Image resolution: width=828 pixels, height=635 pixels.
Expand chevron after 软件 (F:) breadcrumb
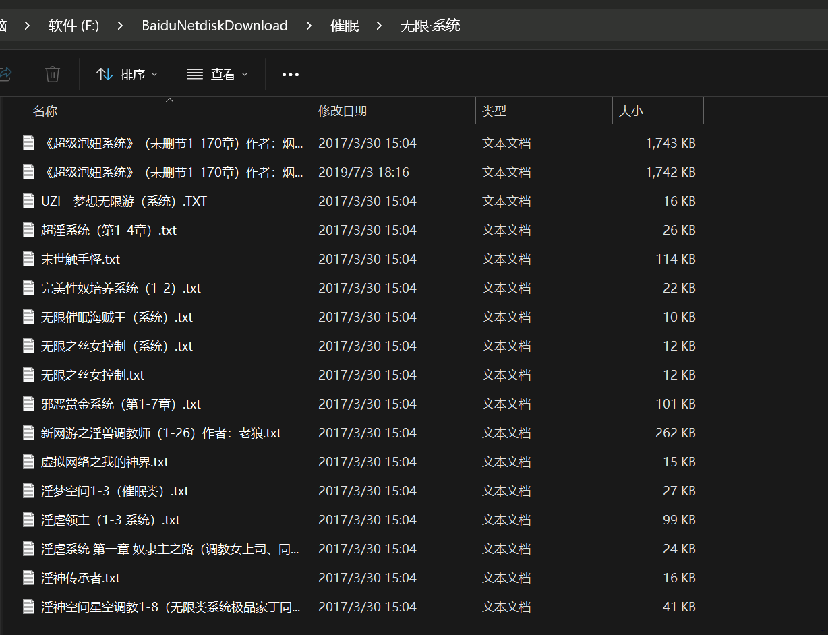pos(120,26)
